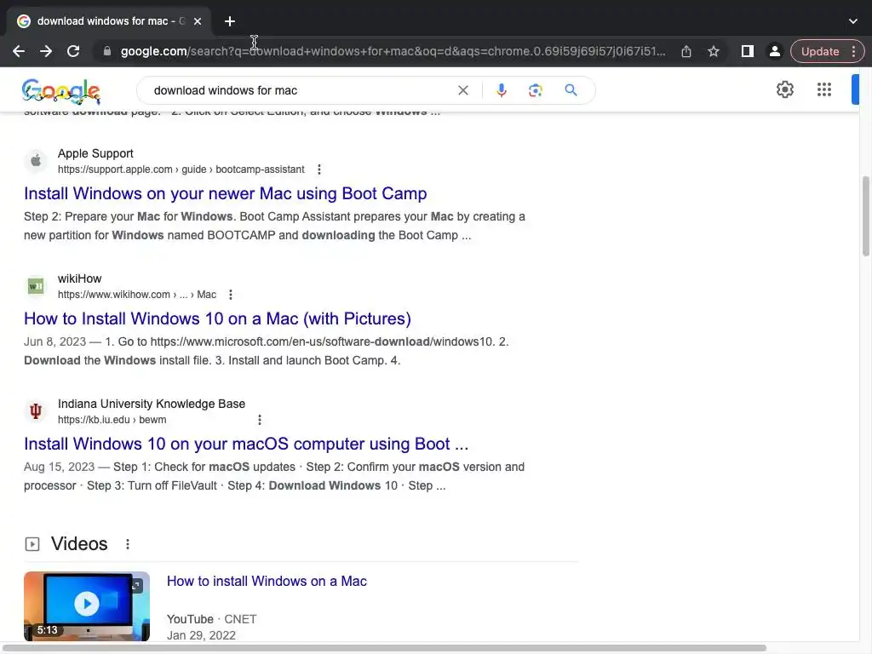
Task: Open Apple Support favicon
Action: (x=36, y=161)
